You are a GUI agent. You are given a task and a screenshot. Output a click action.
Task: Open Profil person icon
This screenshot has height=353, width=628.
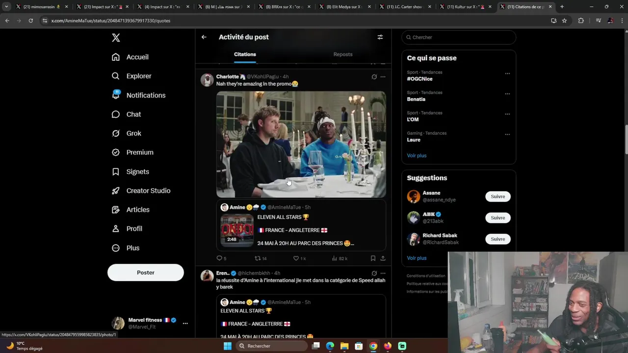(116, 229)
